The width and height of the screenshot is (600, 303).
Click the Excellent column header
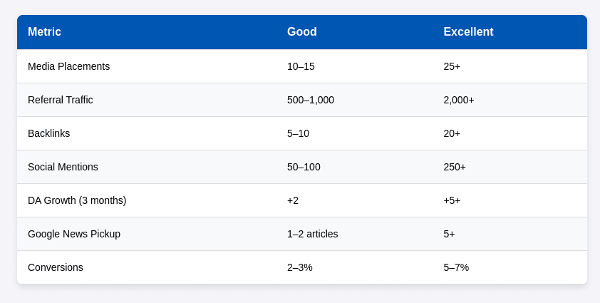click(468, 32)
